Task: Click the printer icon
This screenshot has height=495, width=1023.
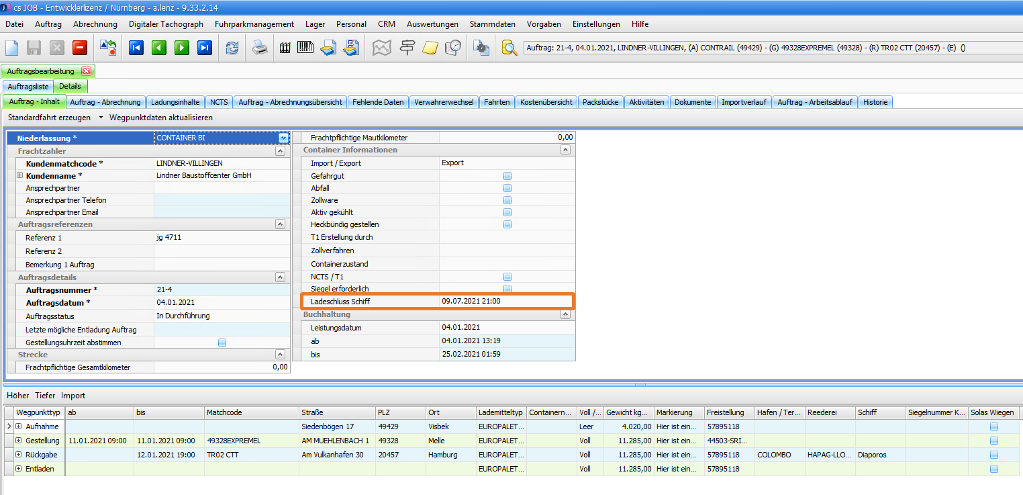Action: pyautogui.click(x=260, y=48)
